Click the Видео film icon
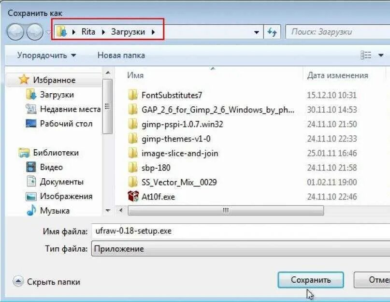Viewport: 390px width, 302px height. 31,167
